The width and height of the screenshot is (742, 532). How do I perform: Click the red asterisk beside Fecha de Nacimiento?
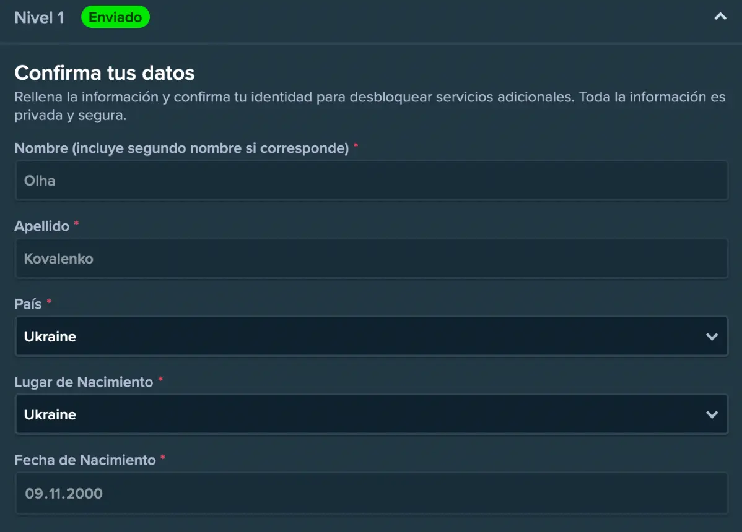click(x=163, y=458)
